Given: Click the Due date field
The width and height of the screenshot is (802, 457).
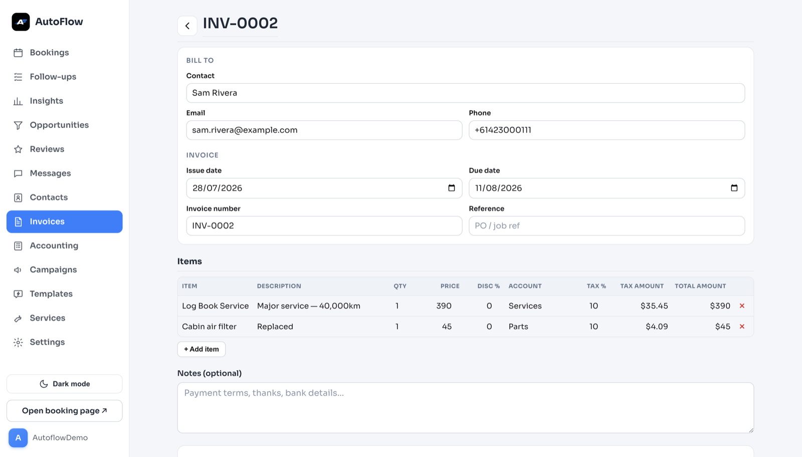Looking at the screenshot, I should (x=607, y=188).
